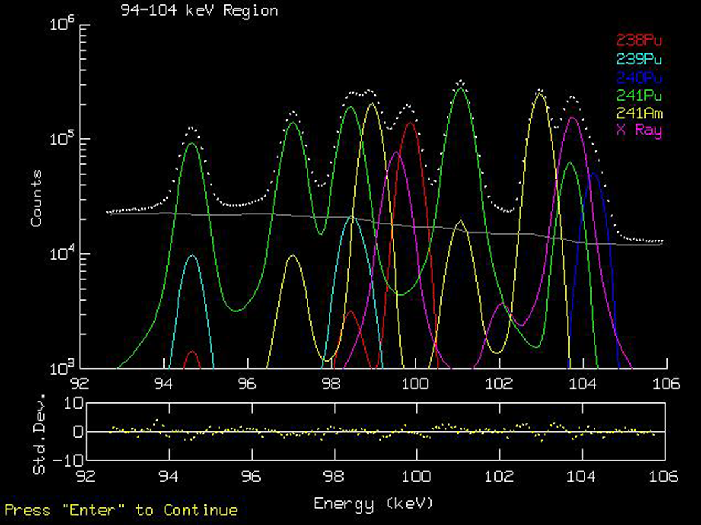Click the "Energy (keV)" x-axis label

[x=373, y=504]
